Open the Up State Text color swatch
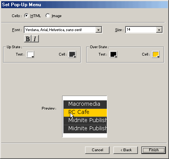 30,54
